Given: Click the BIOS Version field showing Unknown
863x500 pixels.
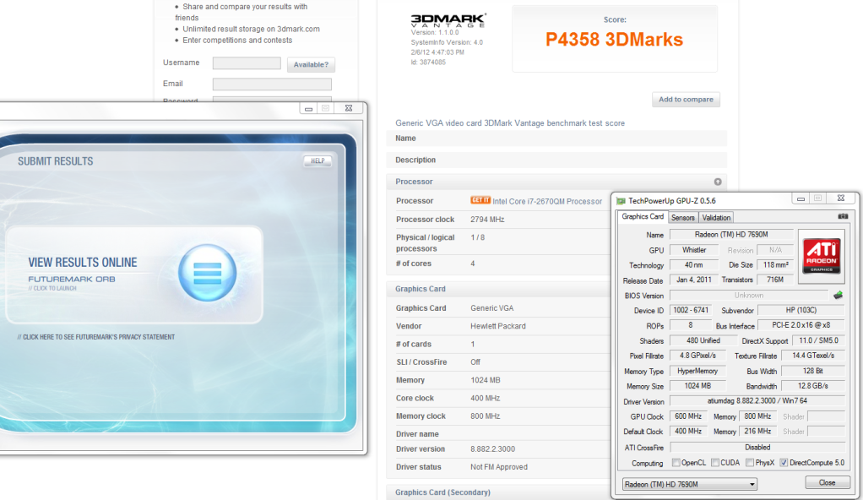Looking at the screenshot, I should coord(749,295).
